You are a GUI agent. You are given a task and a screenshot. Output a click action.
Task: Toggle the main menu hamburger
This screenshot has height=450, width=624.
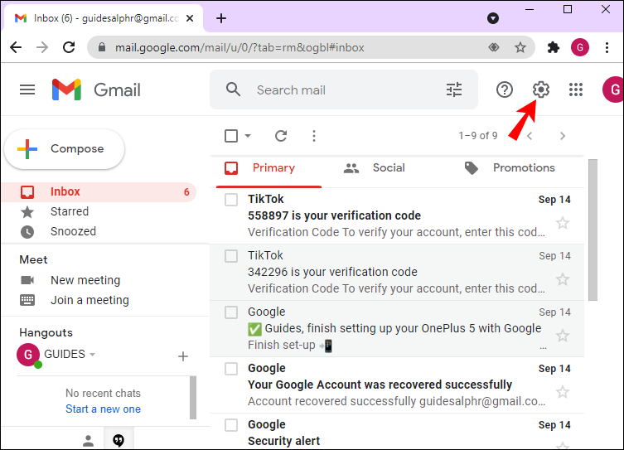click(x=27, y=90)
